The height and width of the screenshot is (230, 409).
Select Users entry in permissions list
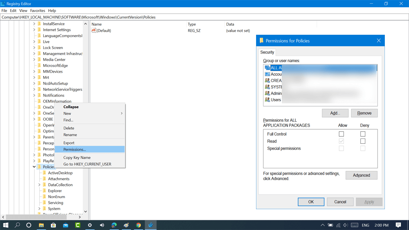tap(320, 100)
